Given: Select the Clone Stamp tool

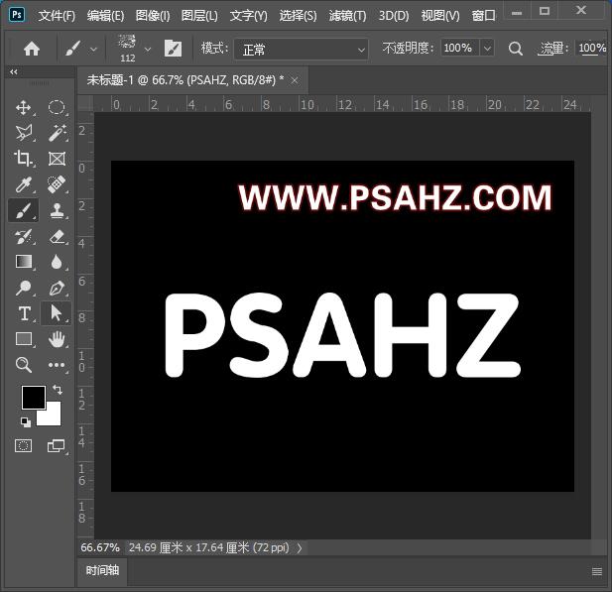Looking at the screenshot, I should tap(57, 210).
